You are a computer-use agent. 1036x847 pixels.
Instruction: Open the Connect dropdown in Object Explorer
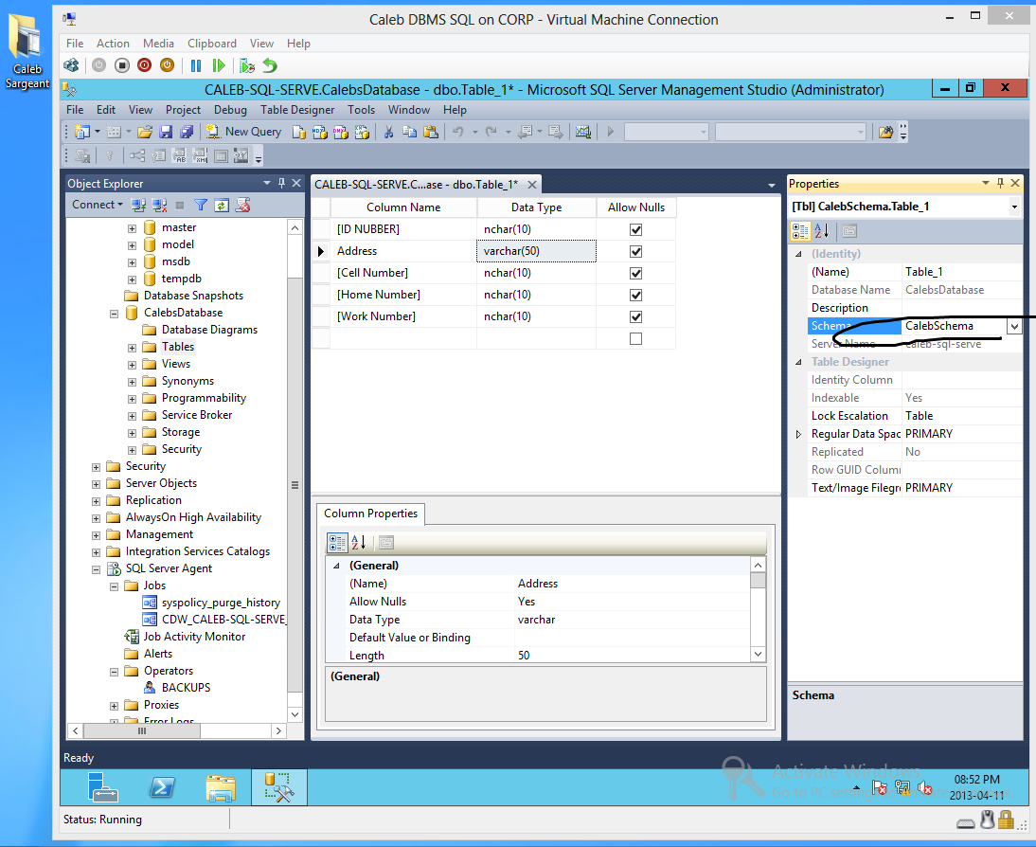(x=98, y=205)
